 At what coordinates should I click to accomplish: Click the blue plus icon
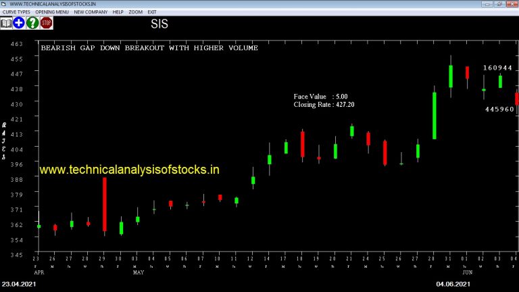point(19,23)
